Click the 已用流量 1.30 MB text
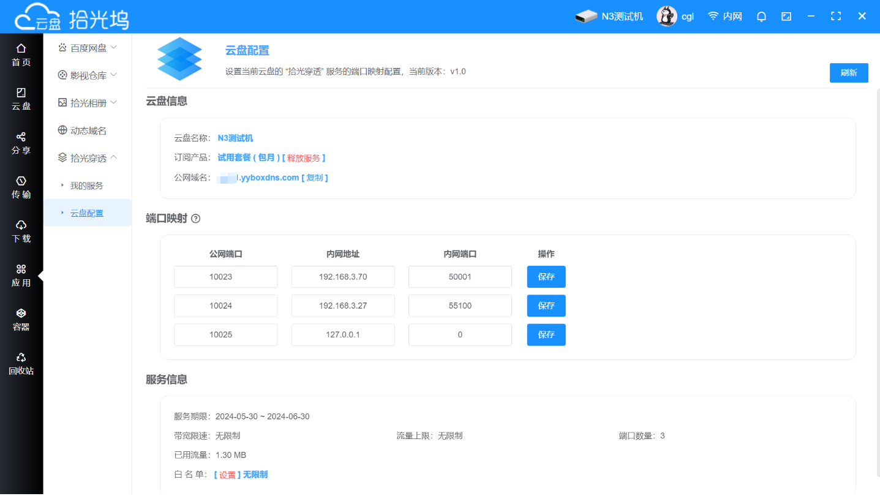Screen dimensions: 880x496 point(210,455)
